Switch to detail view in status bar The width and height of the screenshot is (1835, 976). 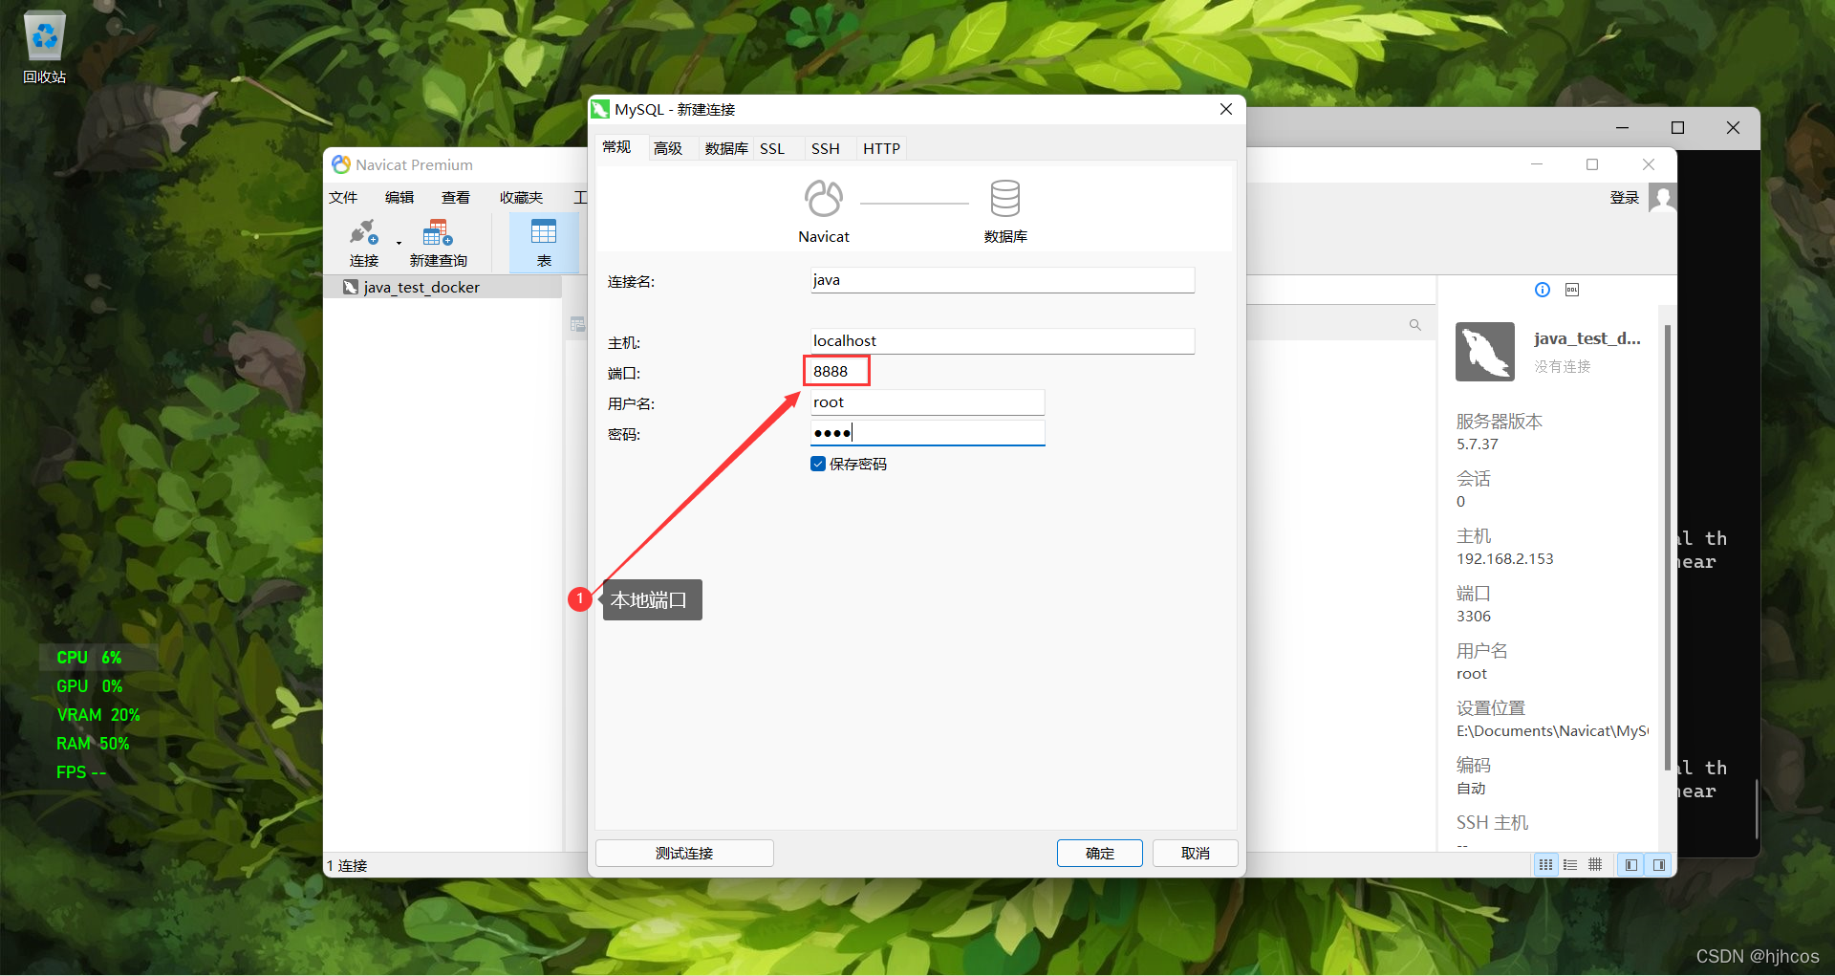coord(1595,864)
